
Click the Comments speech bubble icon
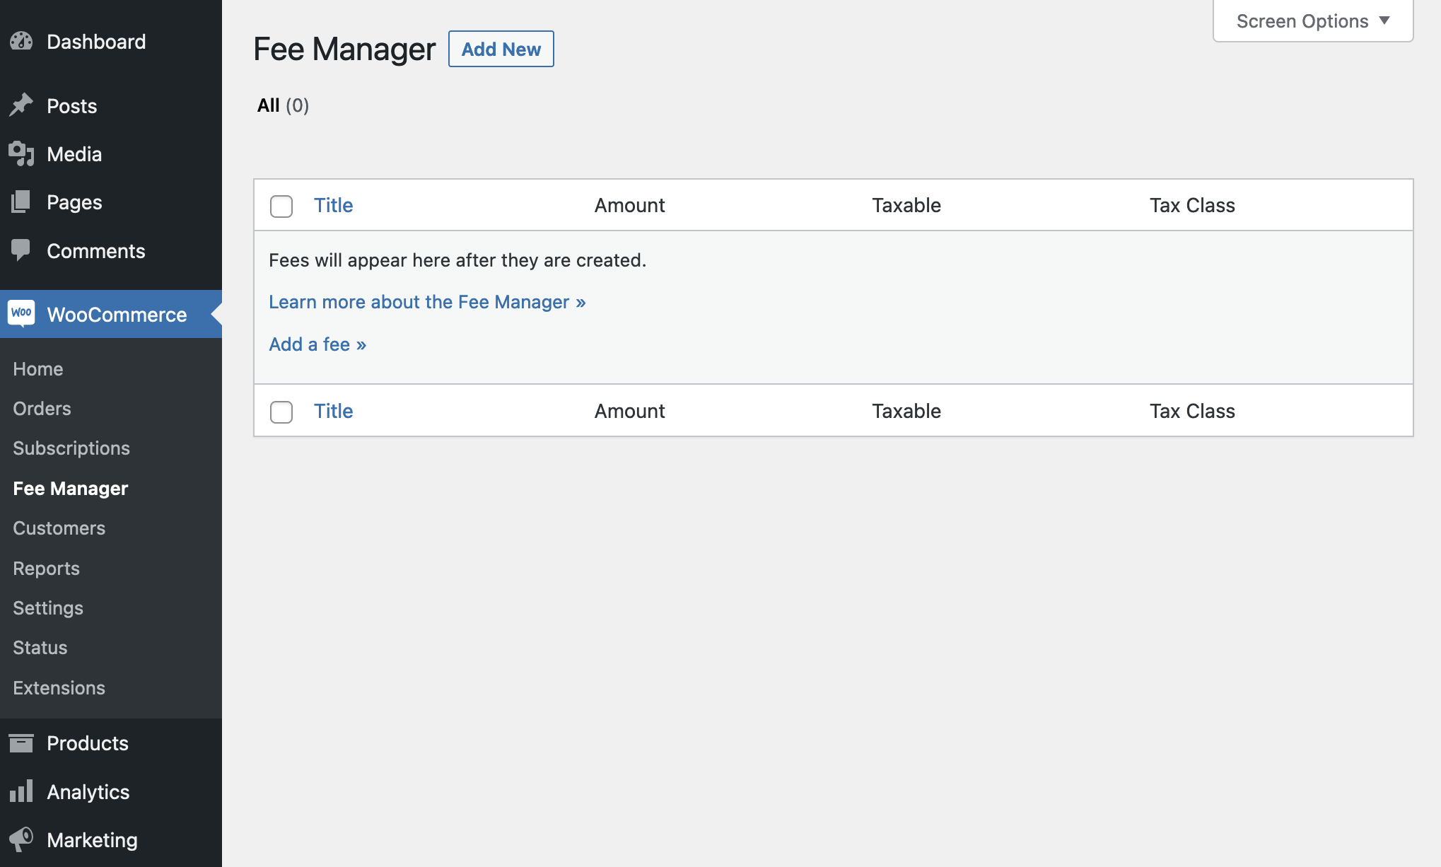click(x=21, y=250)
